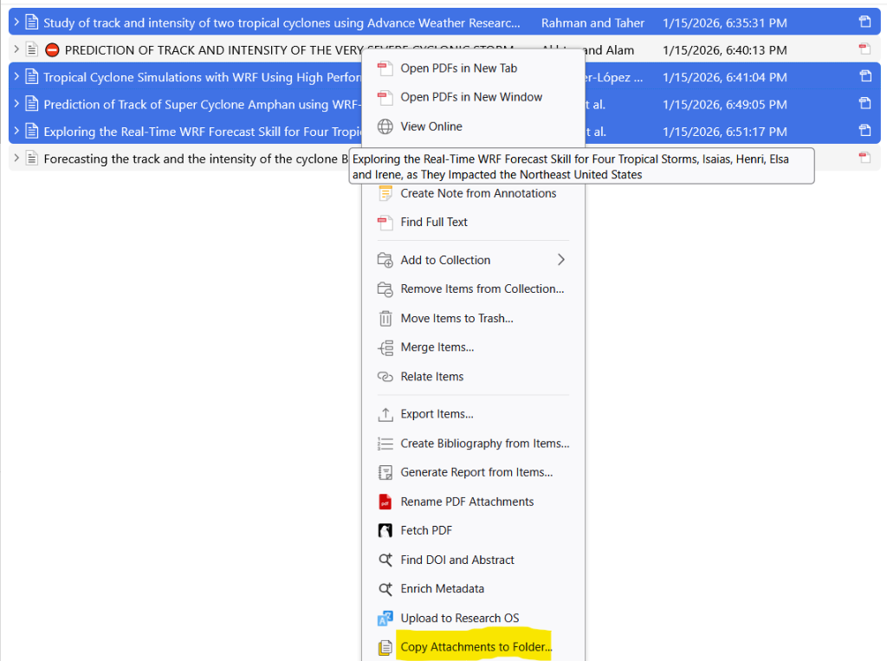Click the date 1/15/2026, 6:35:31 PM
This screenshot has width=887, height=661.
pos(725,23)
